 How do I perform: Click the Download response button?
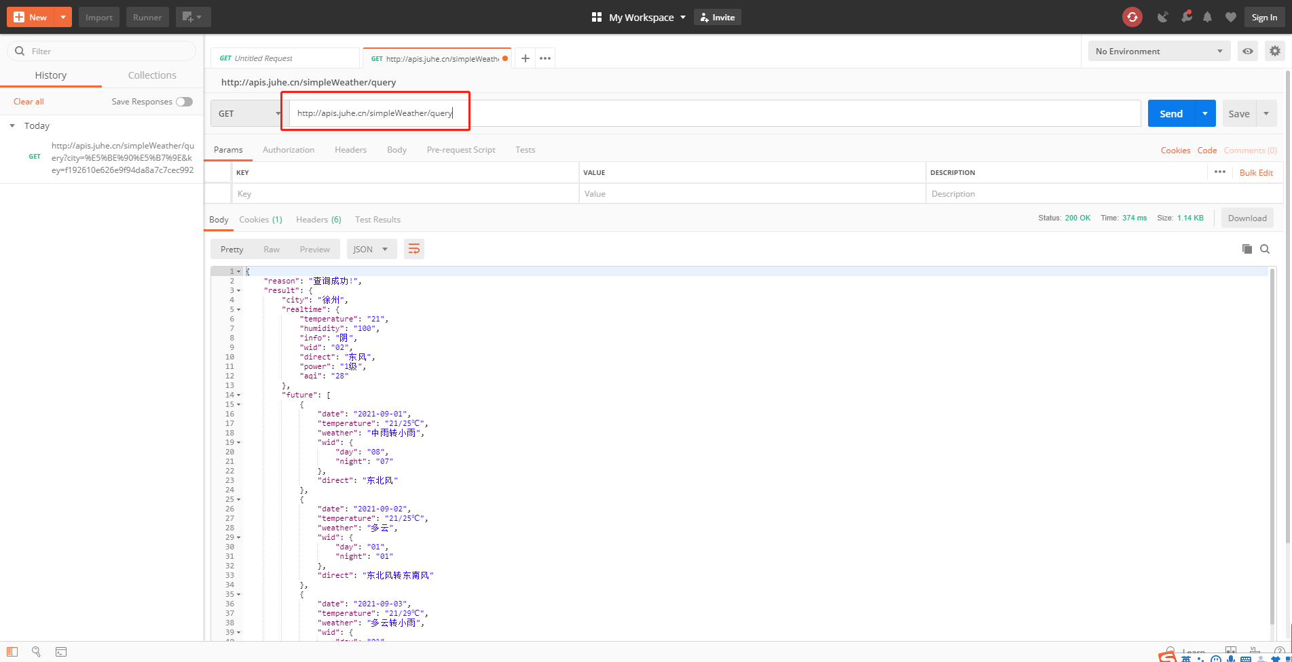pyautogui.click(x=1247, y=218)
